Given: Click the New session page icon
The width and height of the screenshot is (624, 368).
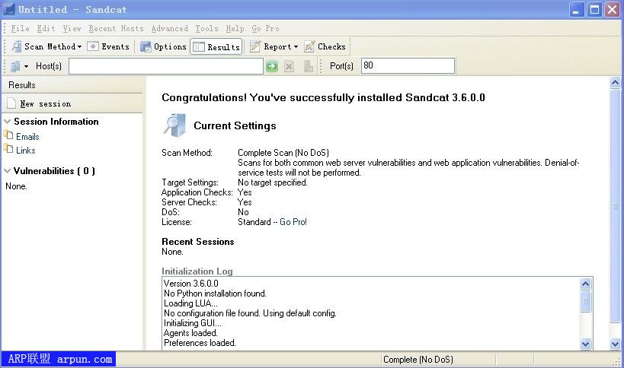Looking at the screenshot, I should 11,103.
